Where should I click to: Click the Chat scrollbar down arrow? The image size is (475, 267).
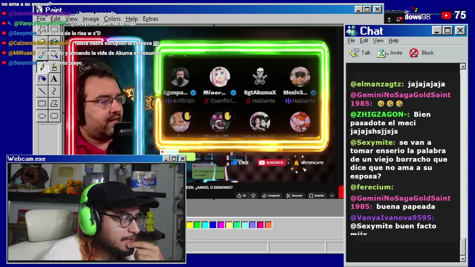coord(463,259)
